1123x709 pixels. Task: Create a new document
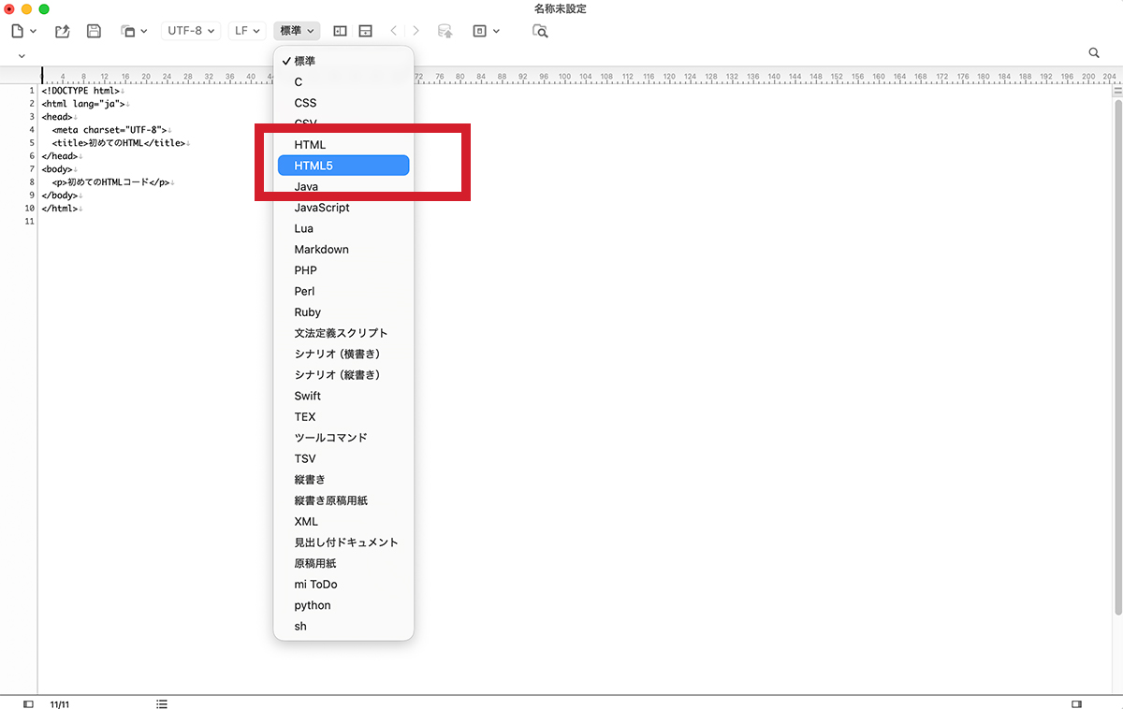coord(19,30)
